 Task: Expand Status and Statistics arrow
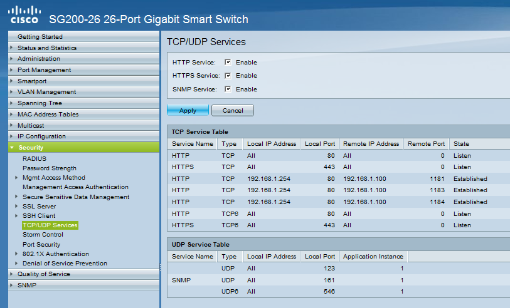(11, 48)
